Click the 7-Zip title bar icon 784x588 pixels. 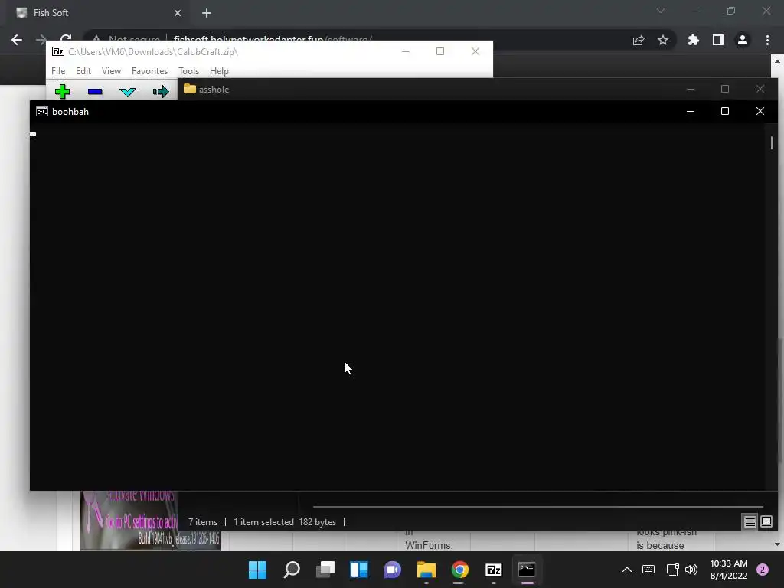[x=58, y=51]
